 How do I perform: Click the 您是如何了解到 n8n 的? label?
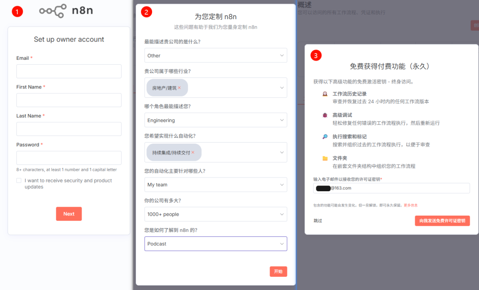coord(171,230)
